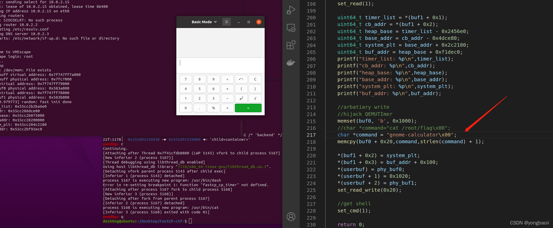Click "set_cmd(1);" code line
The image size is (553, 228).
354,211
